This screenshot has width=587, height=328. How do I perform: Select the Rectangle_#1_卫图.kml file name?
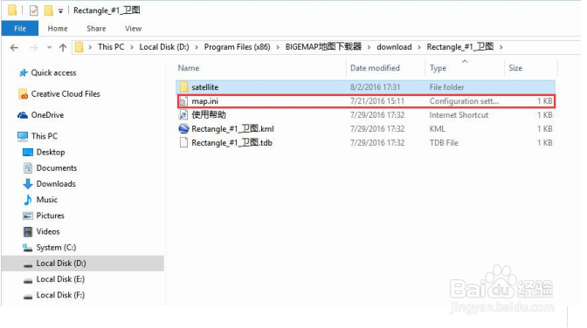tap(233, 128)
